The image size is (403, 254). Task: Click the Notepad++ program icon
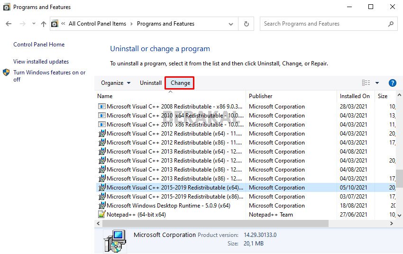tap(102, 214)
